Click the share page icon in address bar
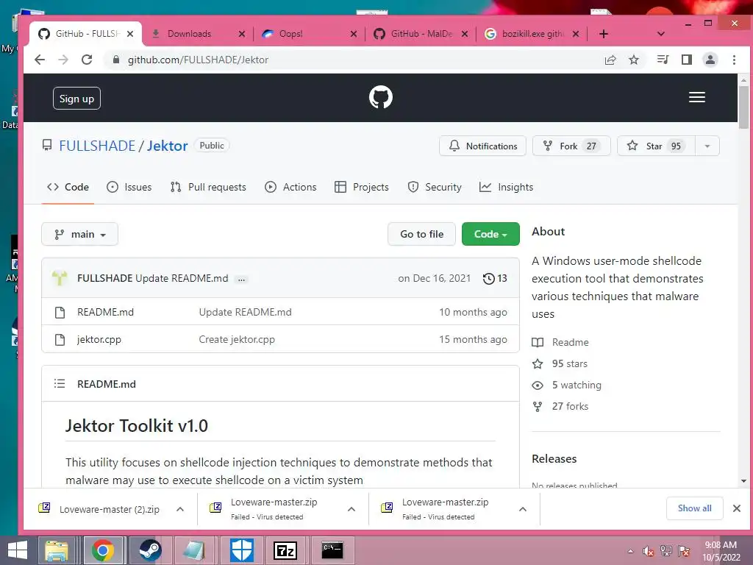Viewport: 753px width, 565px height. pos(610,60)
